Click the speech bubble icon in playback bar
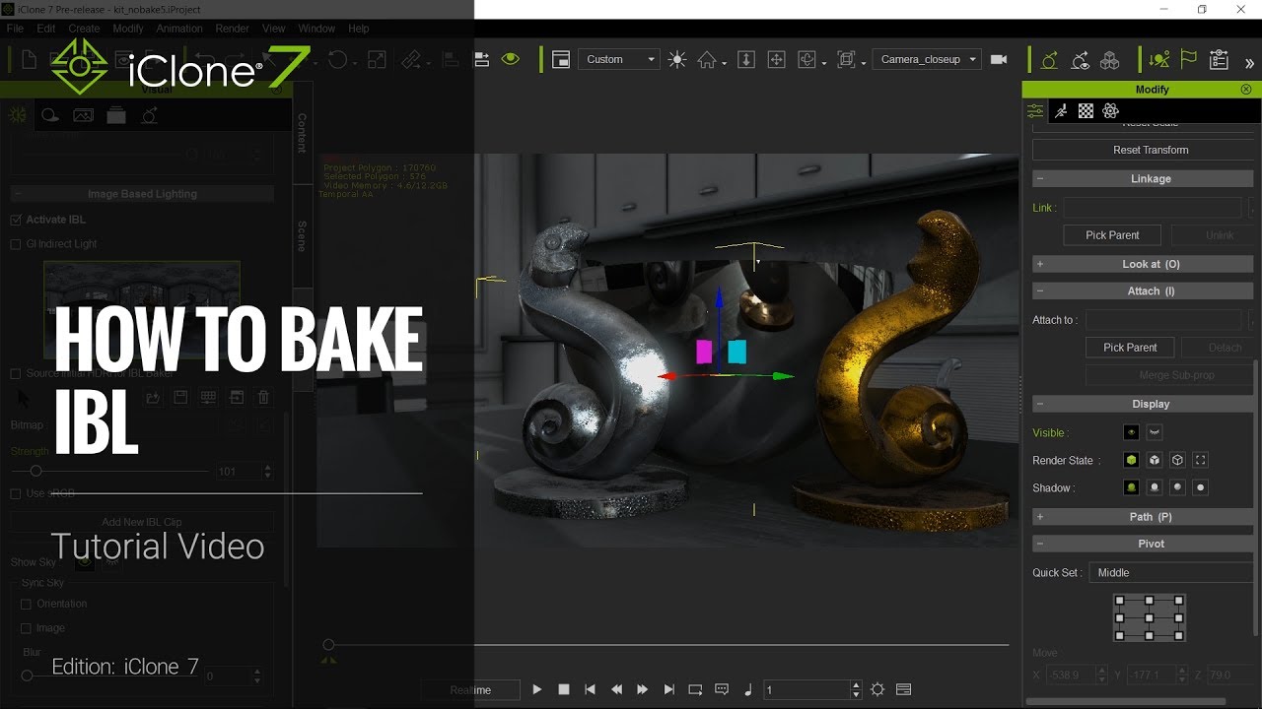This screenshot has height=709, width=1262. coord(721,690)
